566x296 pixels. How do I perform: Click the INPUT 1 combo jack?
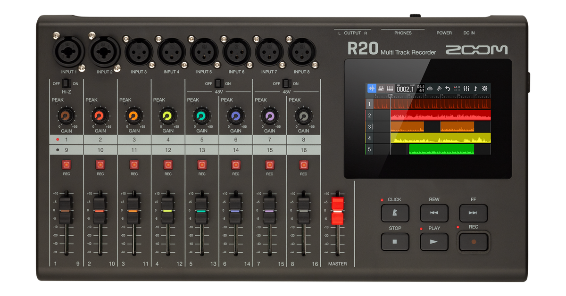pyautogui.click(x=69, y=51)
